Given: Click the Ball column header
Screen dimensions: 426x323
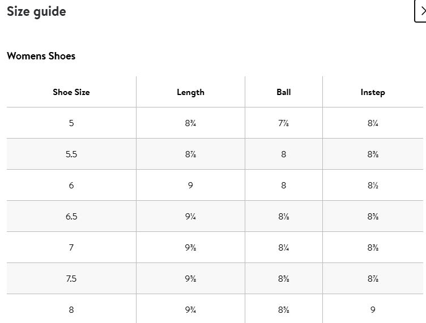Looking at the screenshot, I should pyautogui.click(x=284, y=92).
